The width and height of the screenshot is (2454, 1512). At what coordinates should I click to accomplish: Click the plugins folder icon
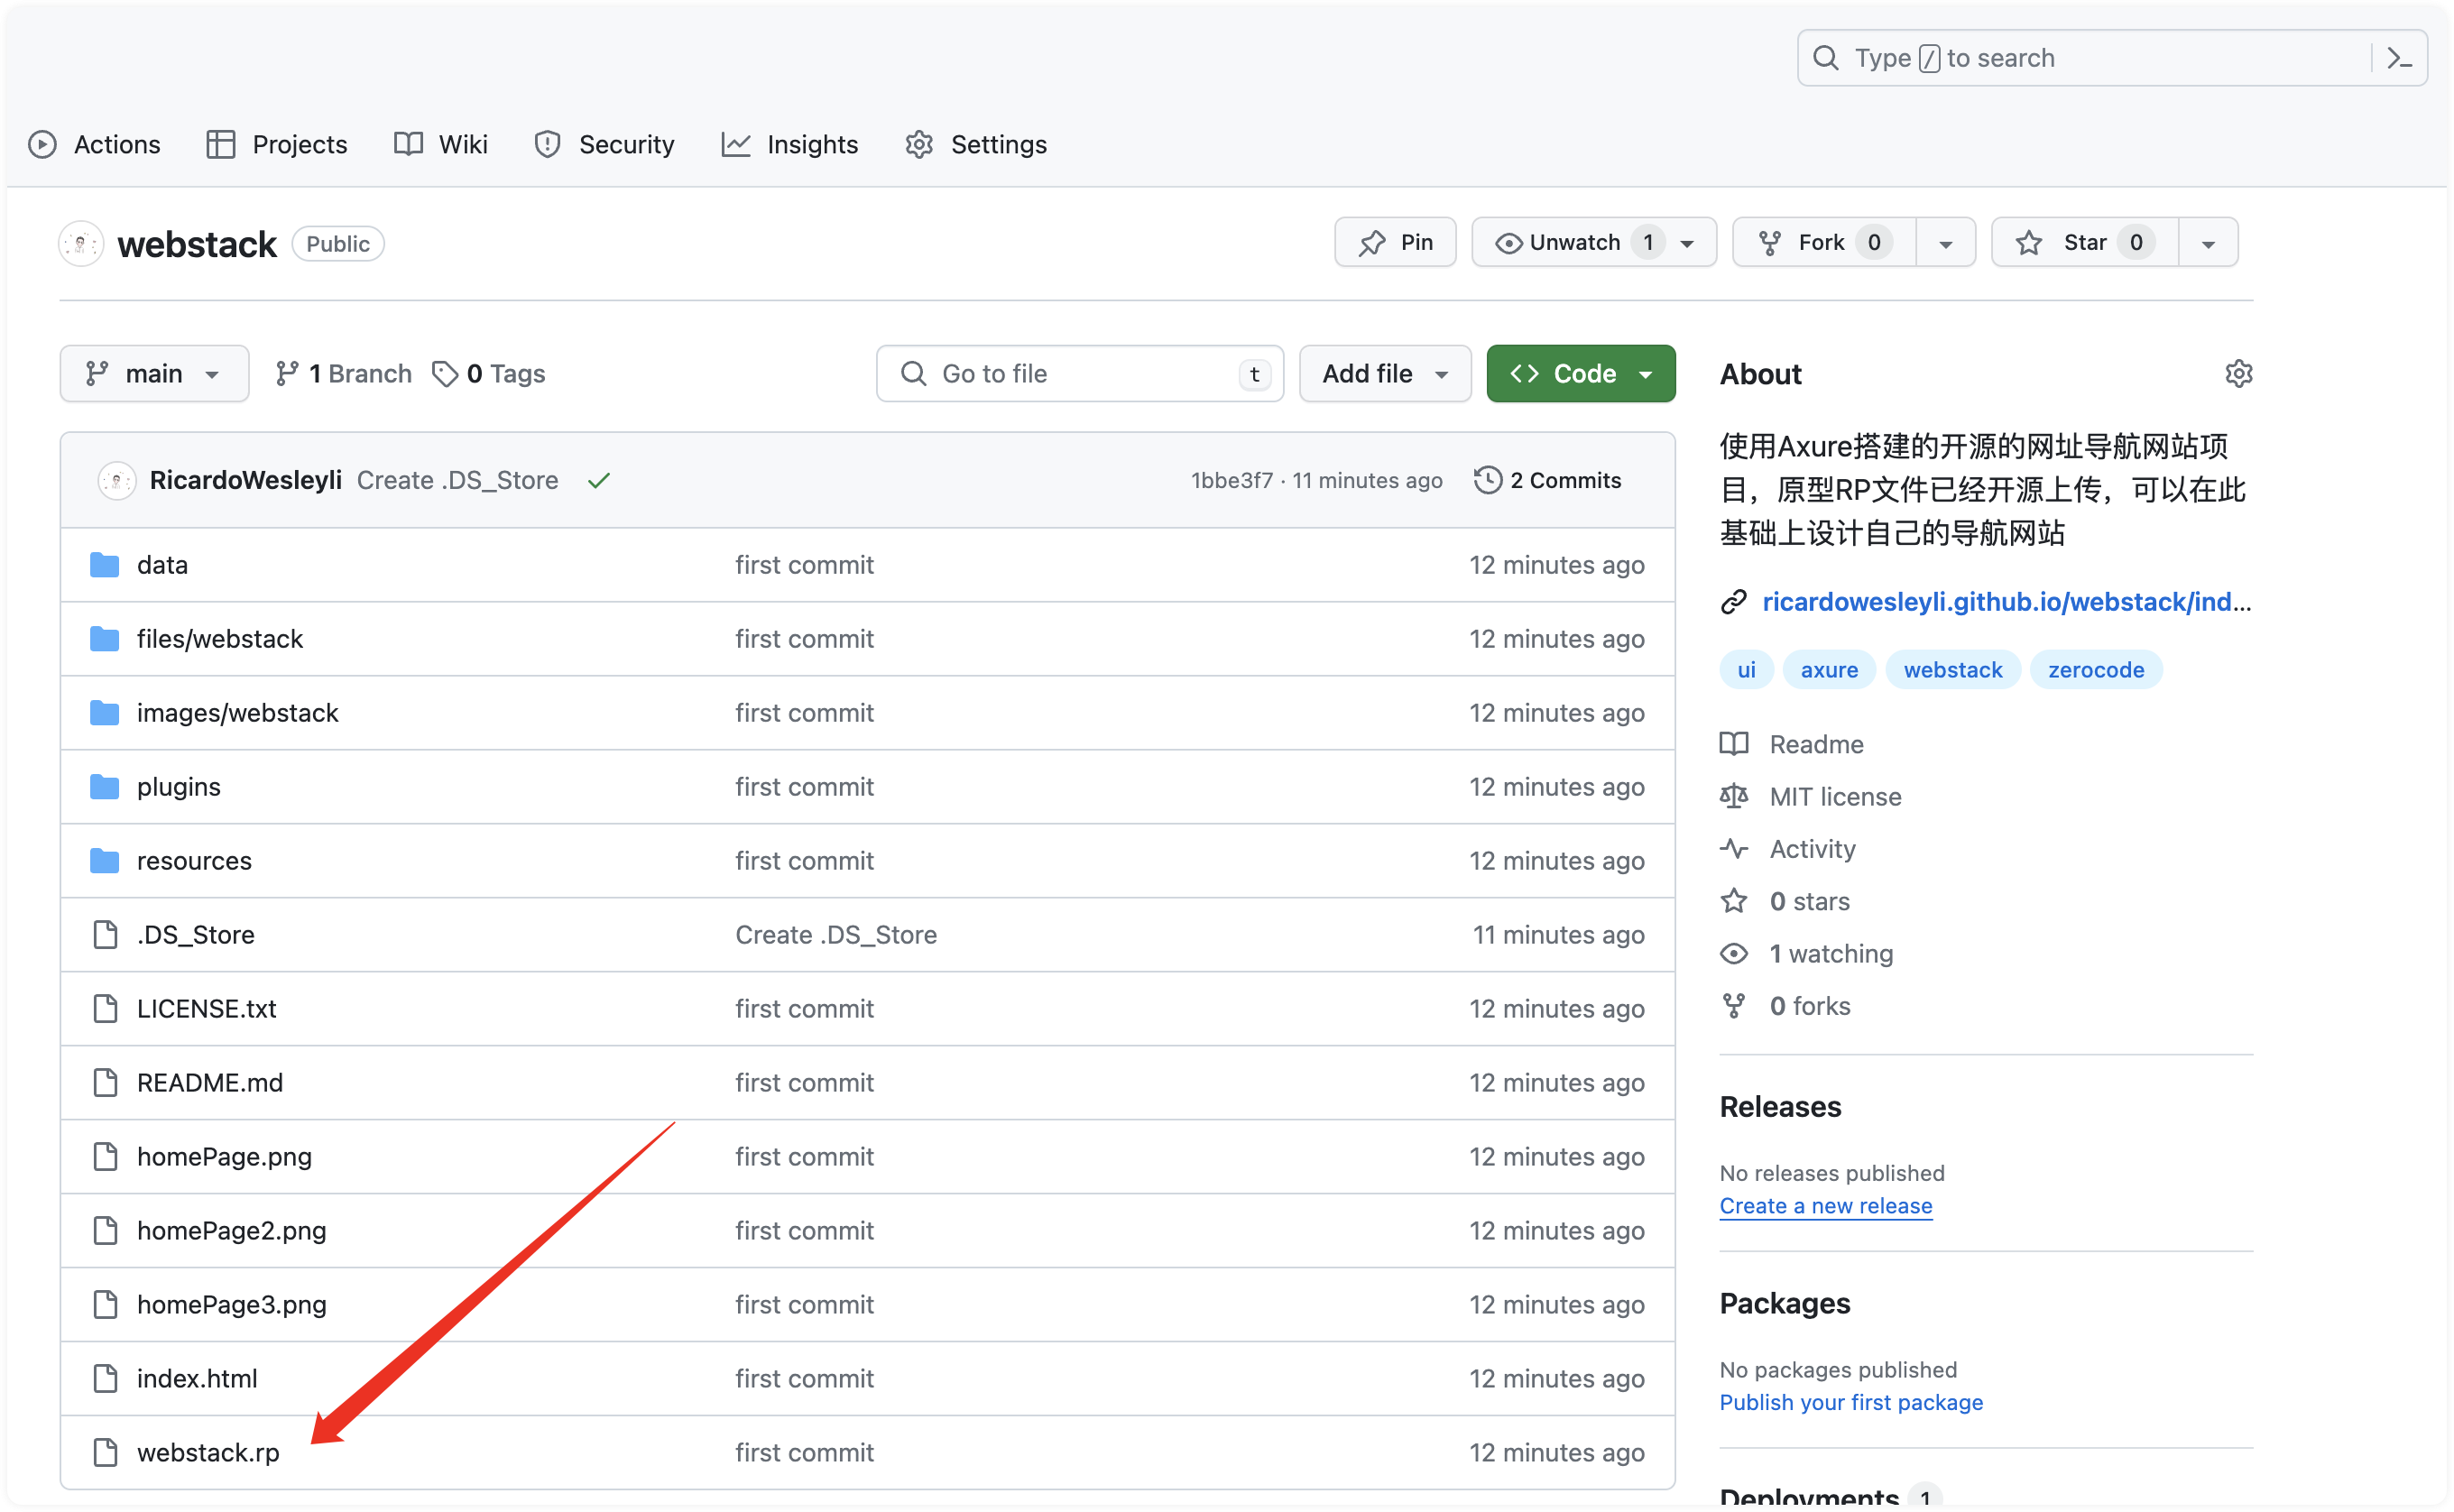click(104, 787)
